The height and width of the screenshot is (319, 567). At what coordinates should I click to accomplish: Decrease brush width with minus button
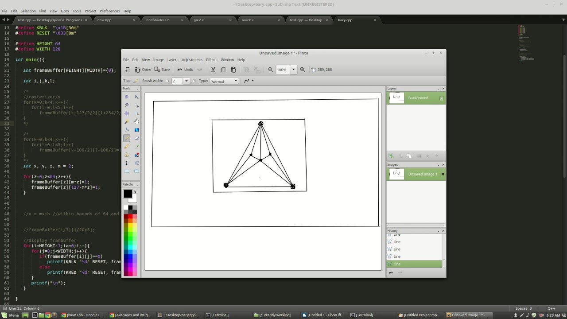pos(167,81)
